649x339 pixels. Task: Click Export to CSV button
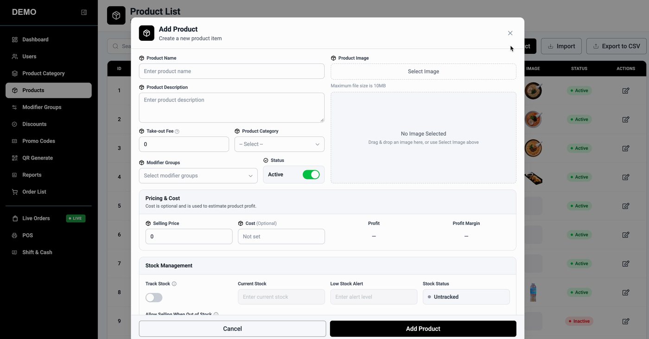616,46
